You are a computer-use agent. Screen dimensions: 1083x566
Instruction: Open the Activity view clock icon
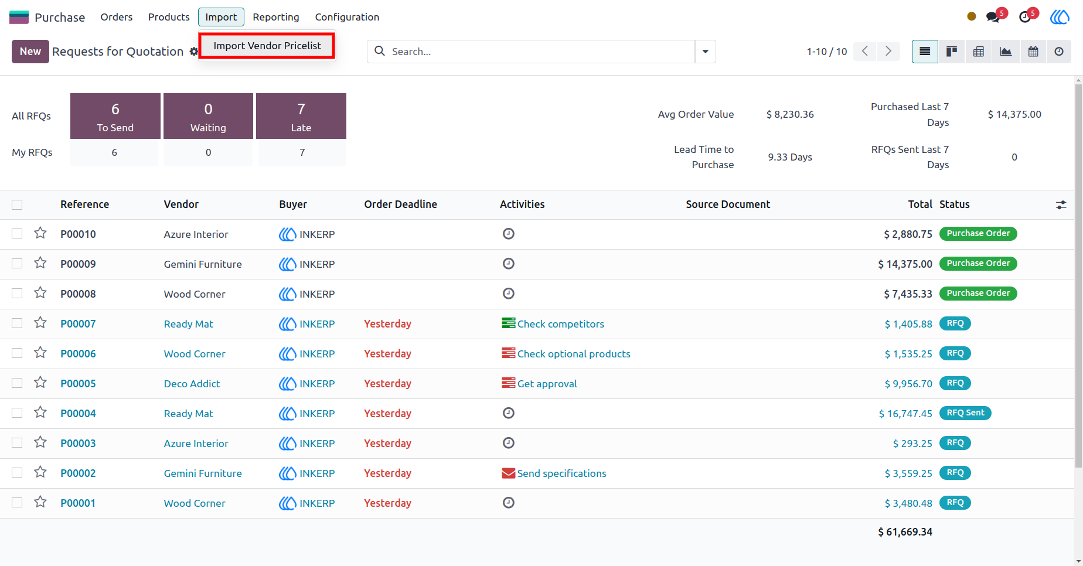1059,52
